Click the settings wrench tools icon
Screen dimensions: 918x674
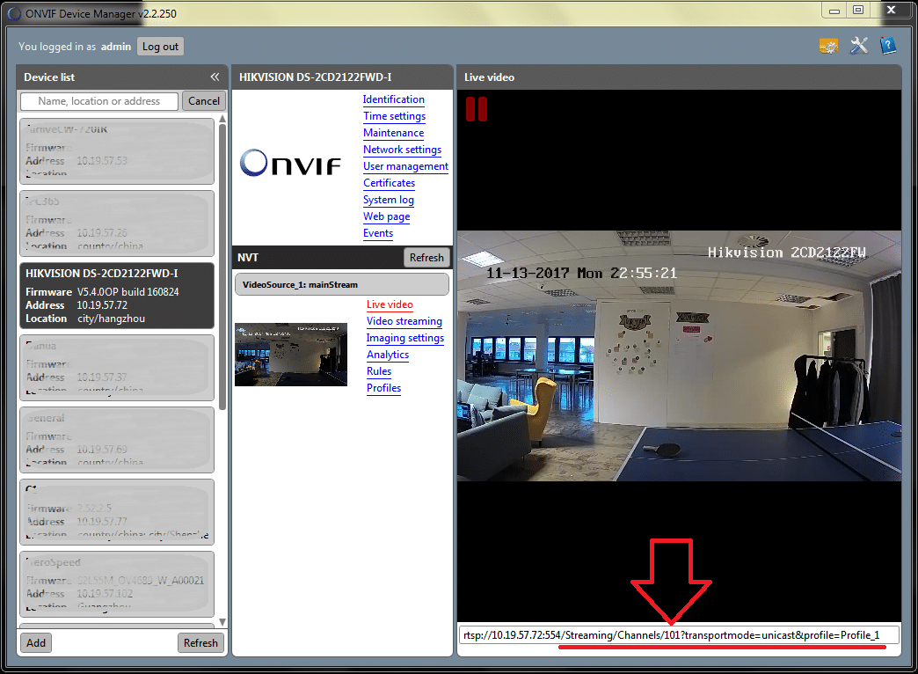859,46
